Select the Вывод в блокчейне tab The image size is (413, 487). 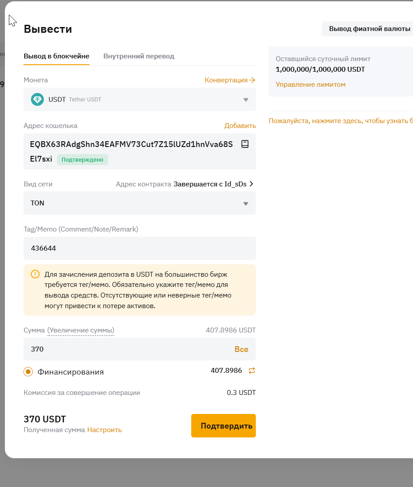click(57, 56)
